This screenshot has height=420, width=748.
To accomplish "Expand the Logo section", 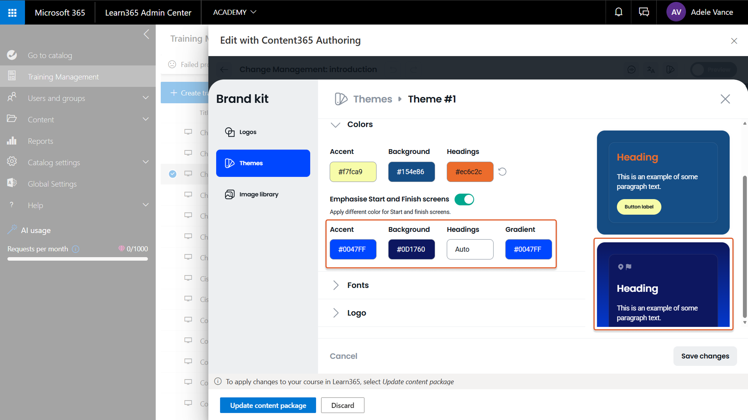I will 336,313.
